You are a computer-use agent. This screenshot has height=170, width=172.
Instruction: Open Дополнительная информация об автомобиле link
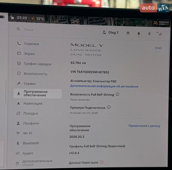104,86
